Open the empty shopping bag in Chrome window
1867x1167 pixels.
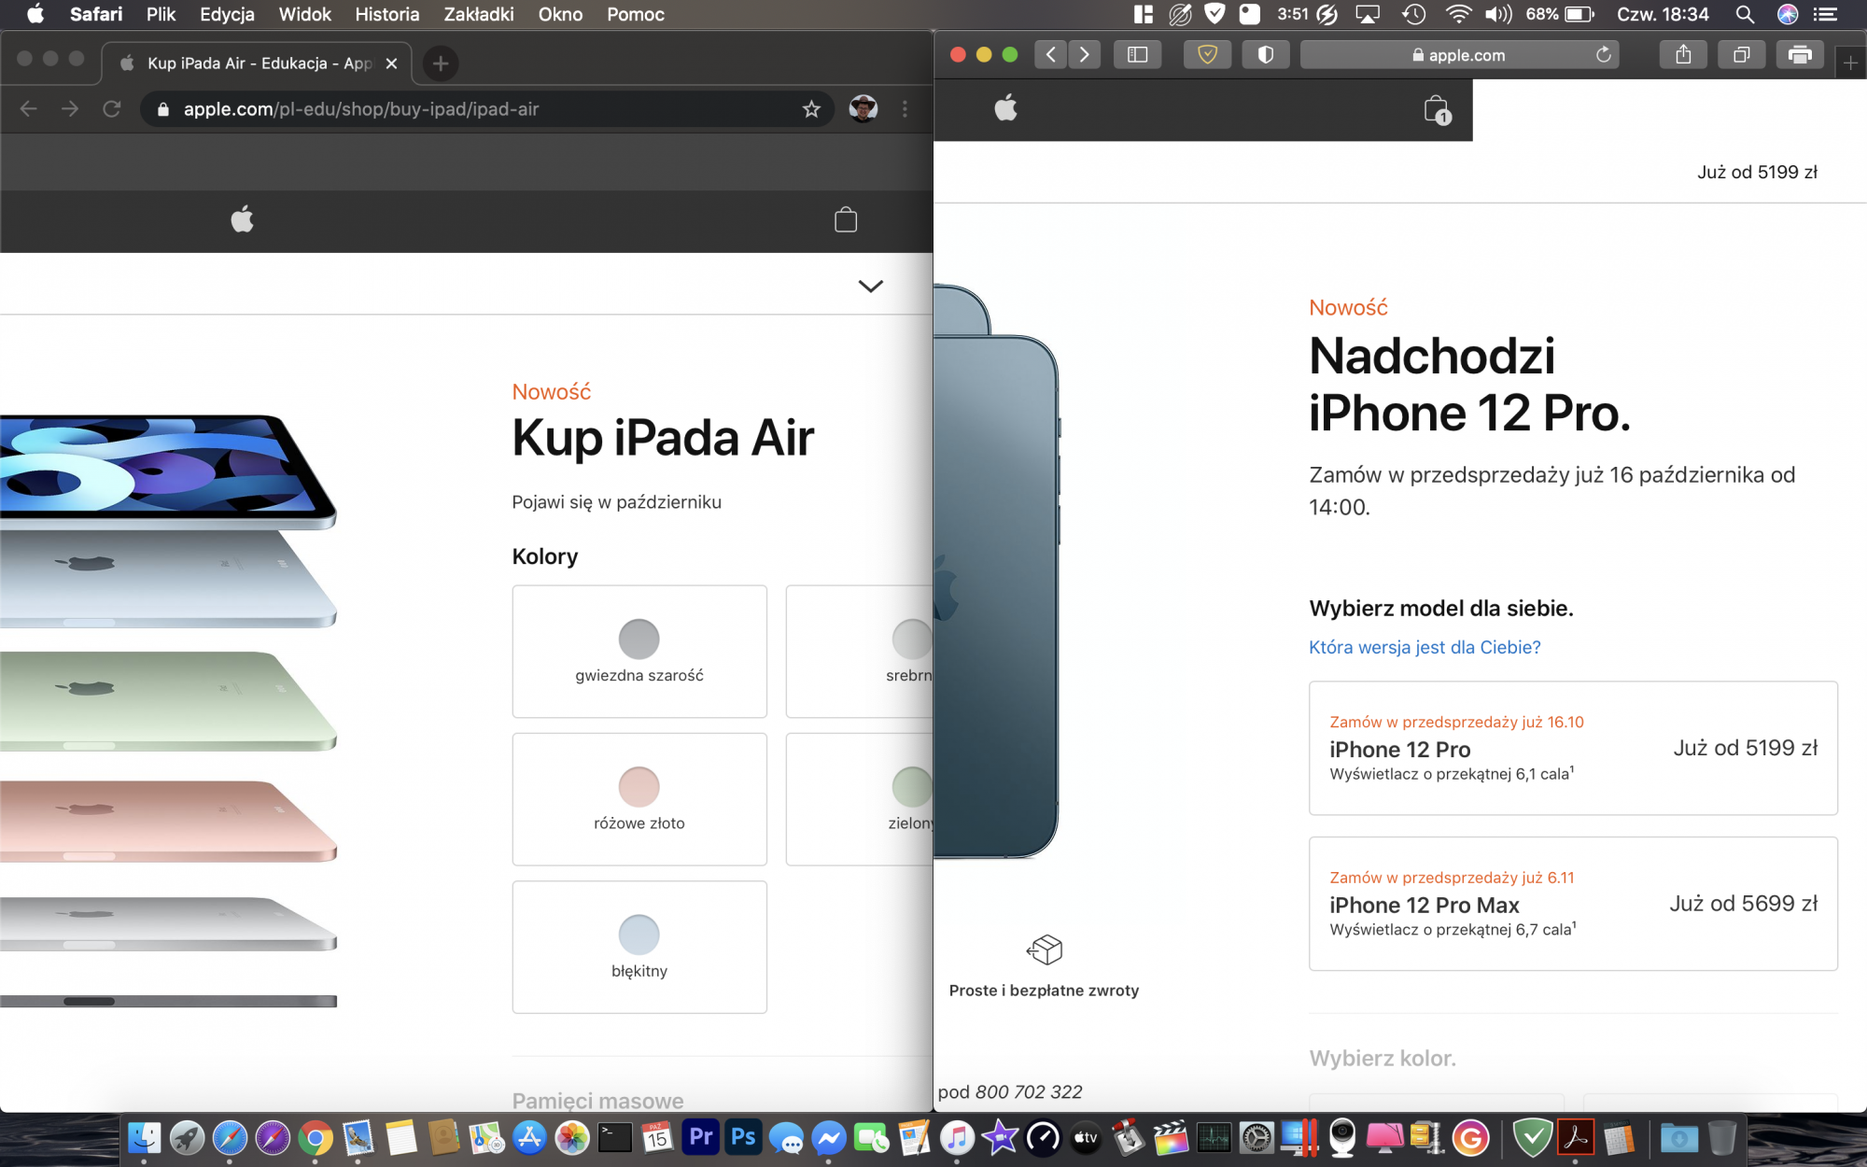pos(846,220)
